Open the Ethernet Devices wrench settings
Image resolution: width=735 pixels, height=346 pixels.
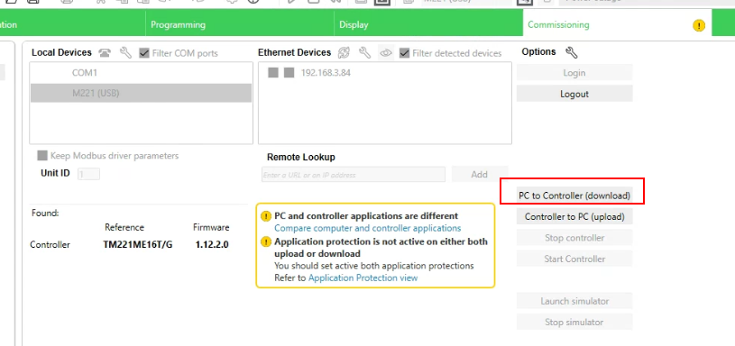point(364,52)
